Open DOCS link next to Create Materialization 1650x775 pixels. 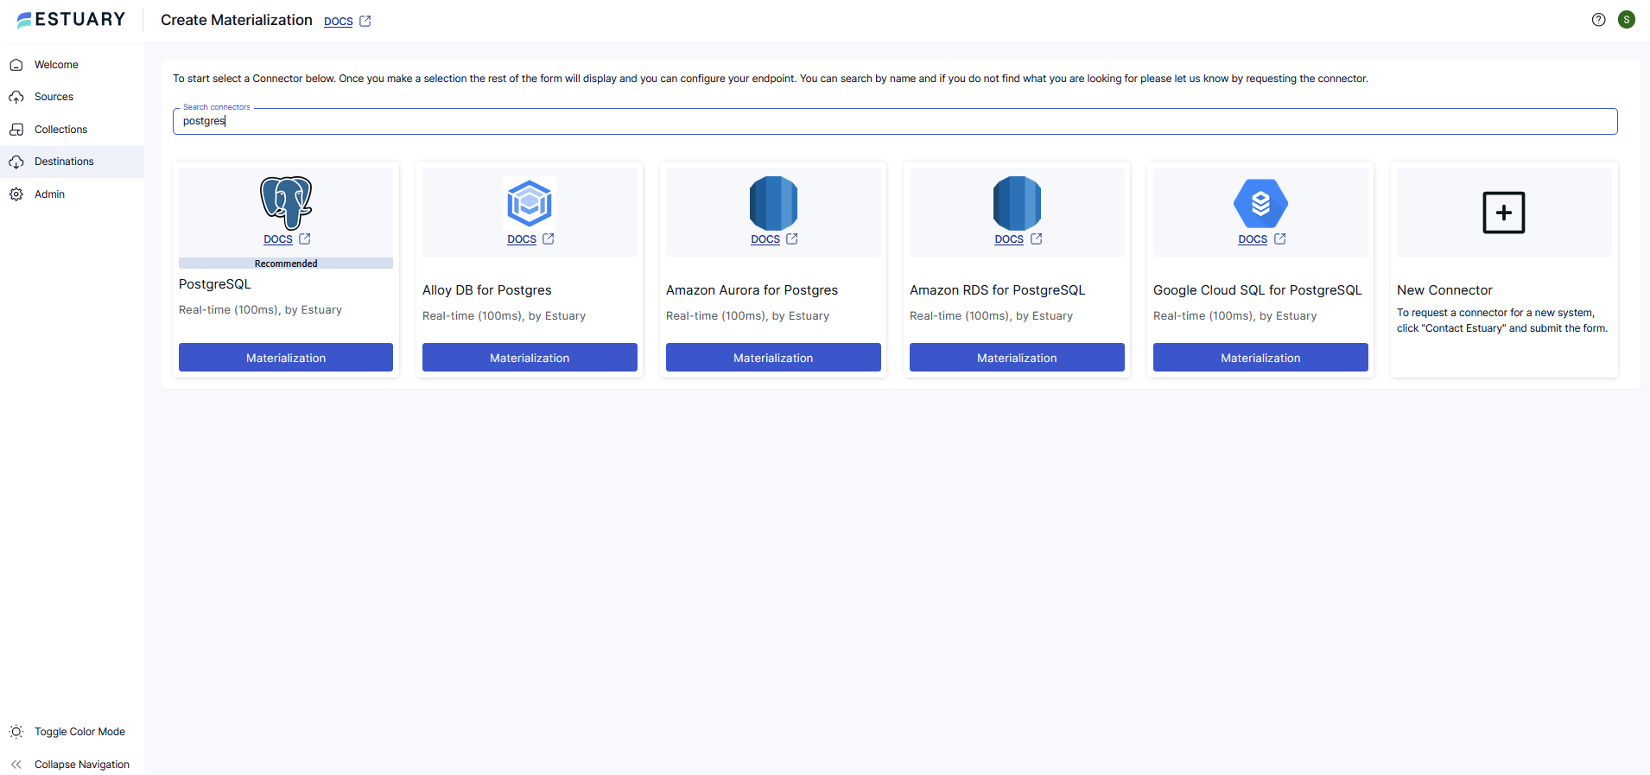339,22
